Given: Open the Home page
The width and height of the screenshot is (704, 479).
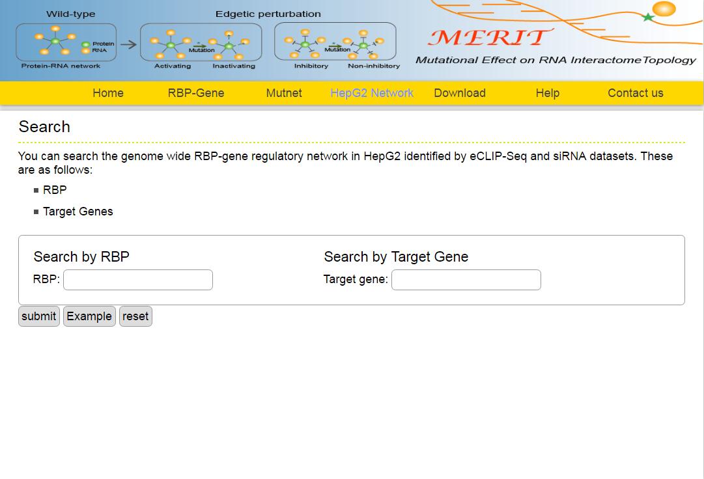Looking at the screenshot, I should (x=108, y=93).
